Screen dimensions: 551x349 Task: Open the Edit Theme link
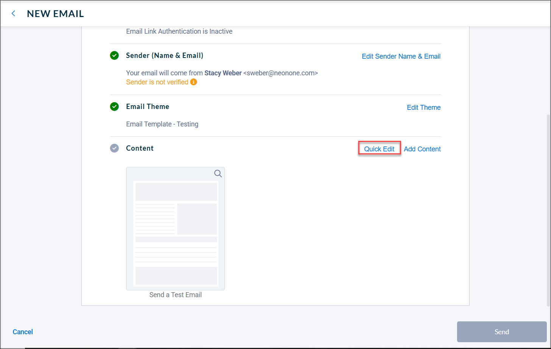tap(424, 108)
